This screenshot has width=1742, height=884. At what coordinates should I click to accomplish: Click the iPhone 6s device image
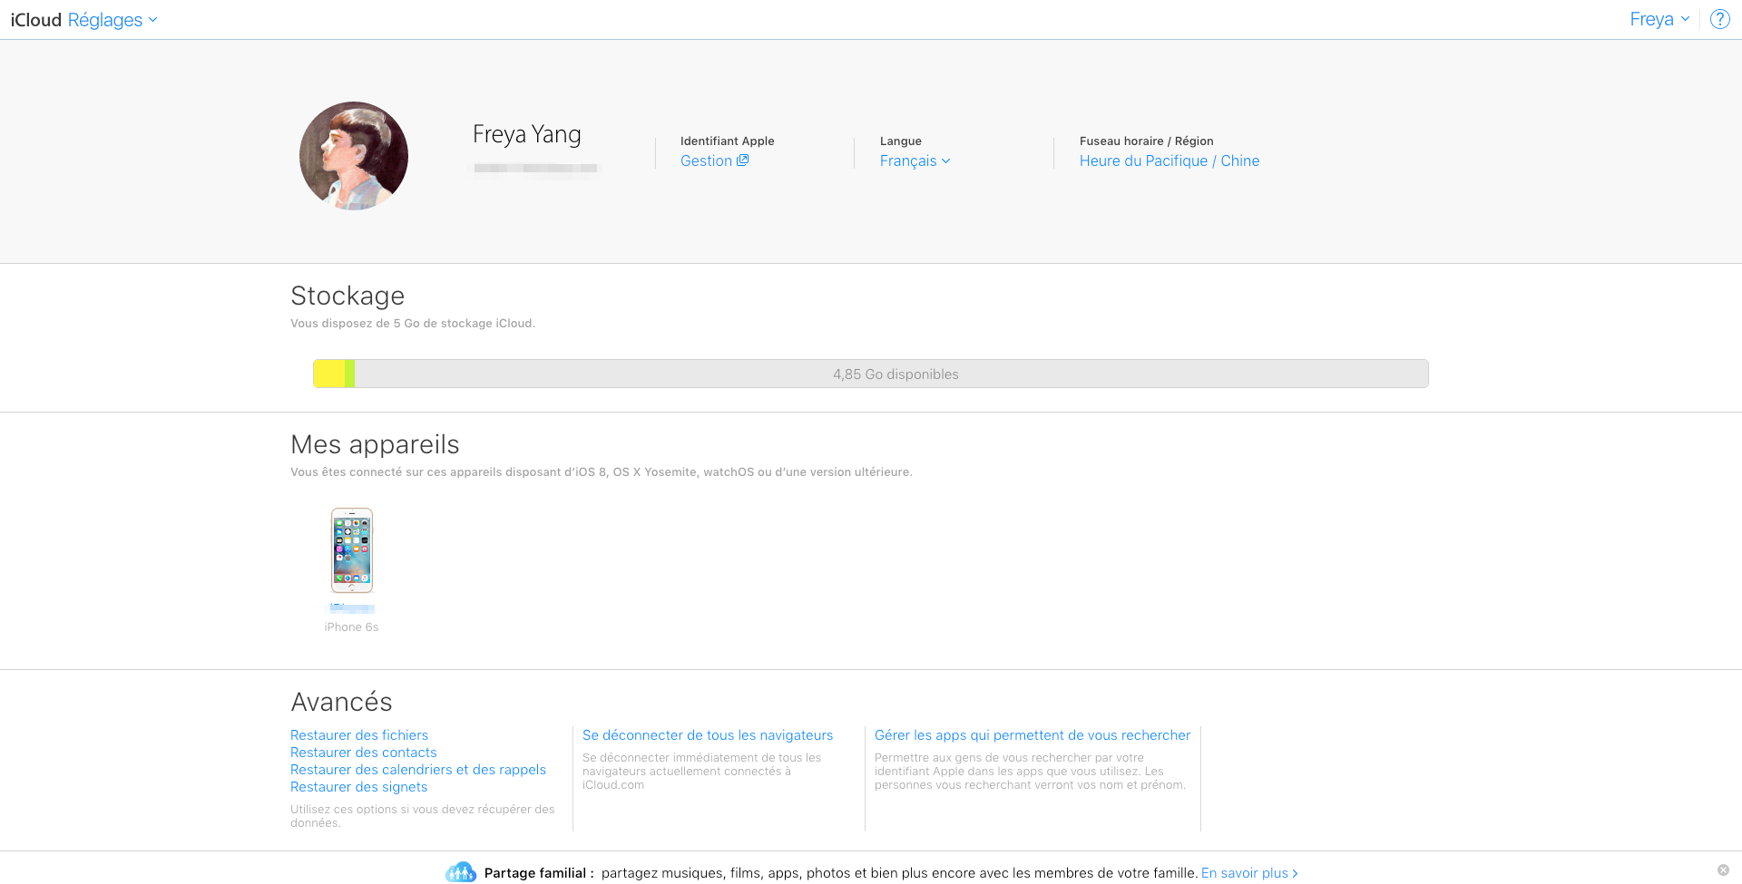point(352,550)
